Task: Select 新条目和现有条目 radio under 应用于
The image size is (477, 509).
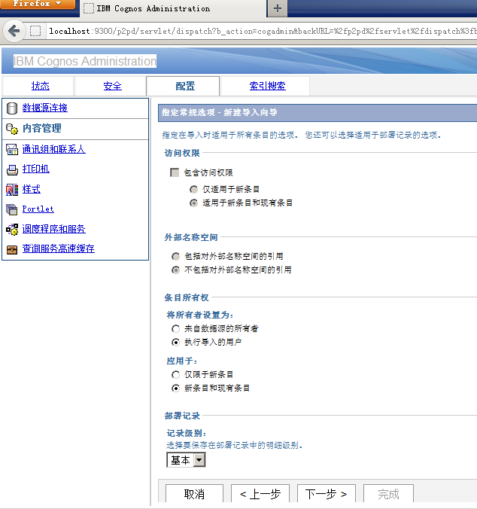Action: point(175,389)
